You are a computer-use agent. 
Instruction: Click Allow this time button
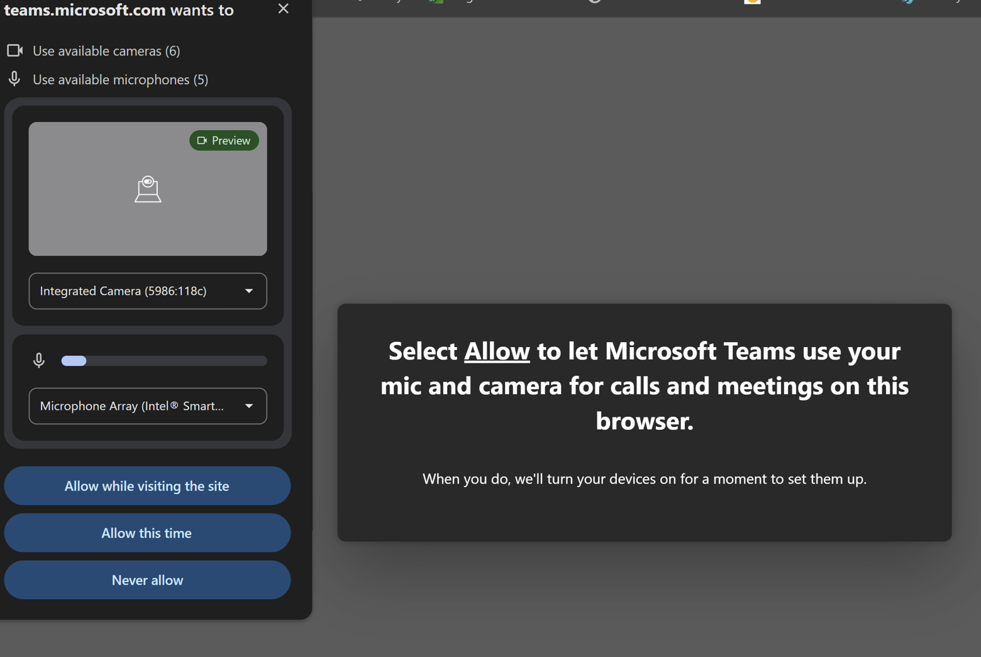[147, 533]
